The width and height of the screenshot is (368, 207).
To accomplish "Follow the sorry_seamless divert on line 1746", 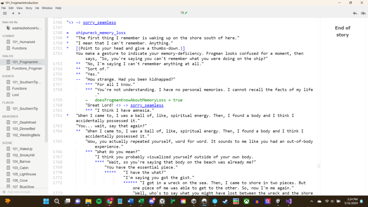I will click(x=99, y=23).
